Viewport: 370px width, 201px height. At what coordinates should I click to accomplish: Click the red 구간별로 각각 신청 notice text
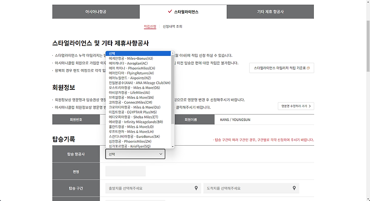263,140
